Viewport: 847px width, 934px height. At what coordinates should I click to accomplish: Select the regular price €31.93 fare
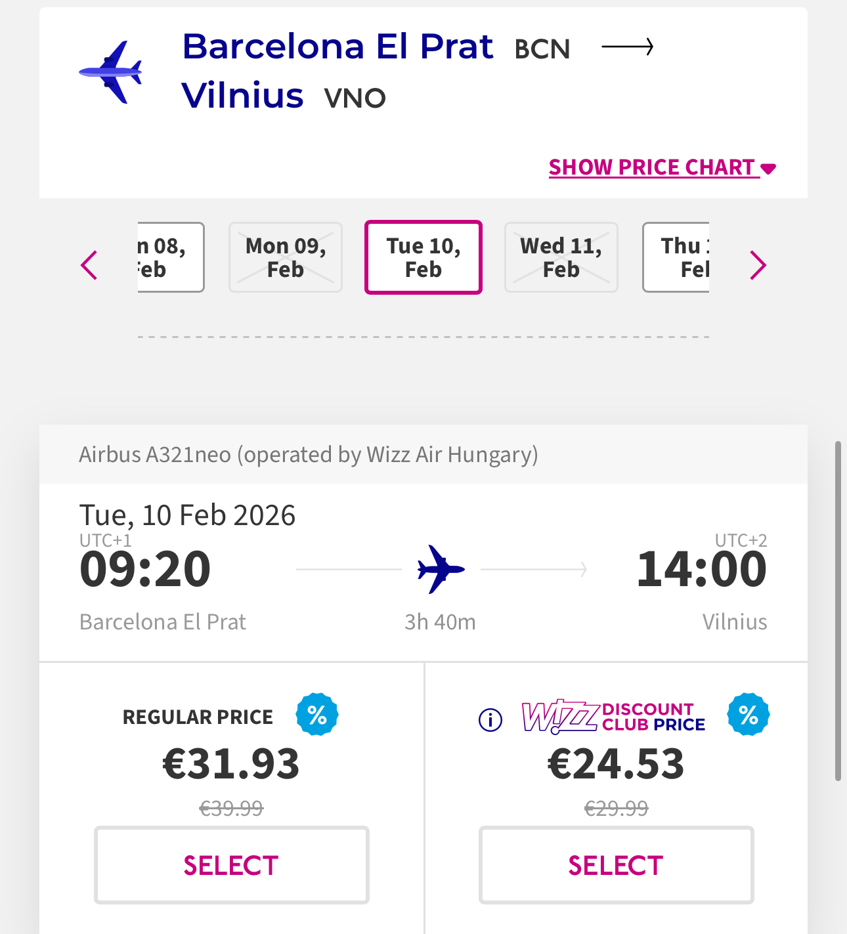click(x=231, y=865)
